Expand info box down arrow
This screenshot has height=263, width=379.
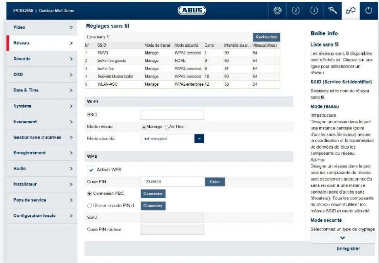(x=342, y=238)
